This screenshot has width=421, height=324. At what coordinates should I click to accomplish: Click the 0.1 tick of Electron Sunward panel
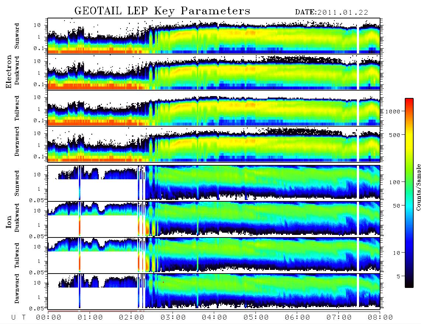click(x=38, y=48)
